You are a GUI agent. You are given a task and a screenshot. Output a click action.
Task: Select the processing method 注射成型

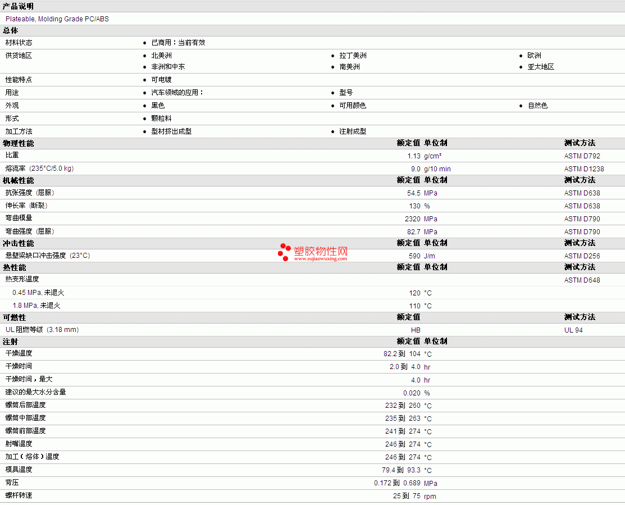click(353, 131)
